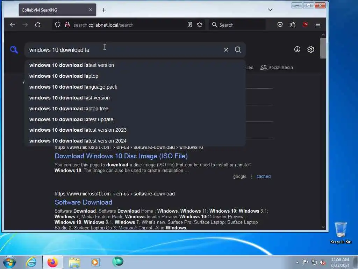The width and height of the screenshot is (358, 269).
Task: Open the Firefox hamburger menu
Action: 317,25
